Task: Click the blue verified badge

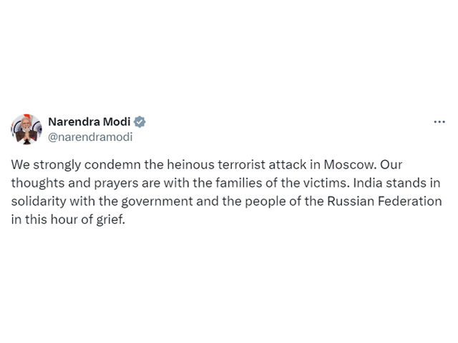Action: point(140,122)
